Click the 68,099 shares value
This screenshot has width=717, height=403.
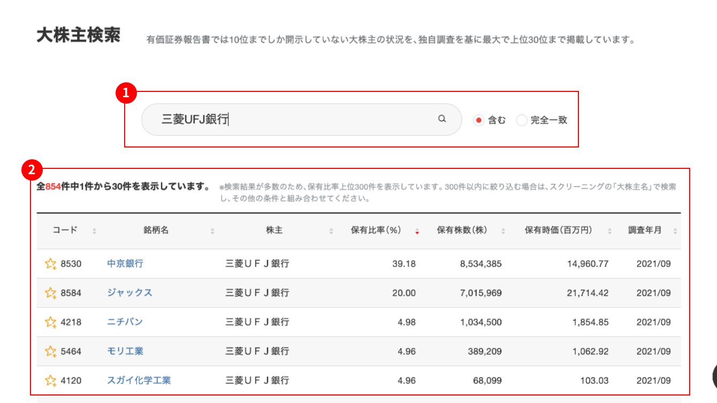coord(487,381)
